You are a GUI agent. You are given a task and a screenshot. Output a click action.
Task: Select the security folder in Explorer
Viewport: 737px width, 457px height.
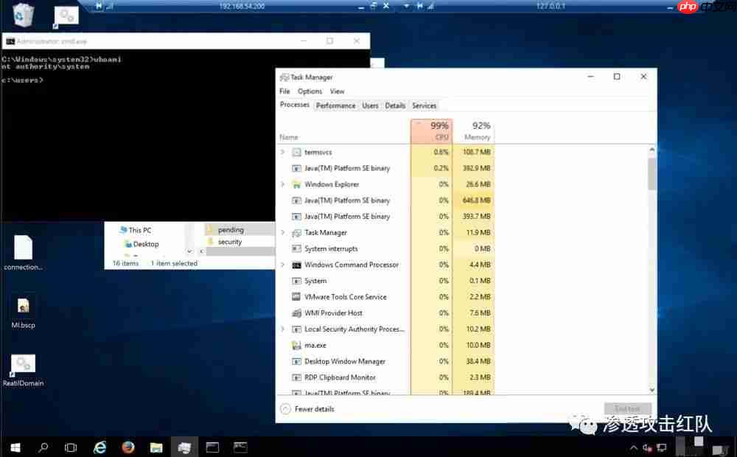(229, 242)
